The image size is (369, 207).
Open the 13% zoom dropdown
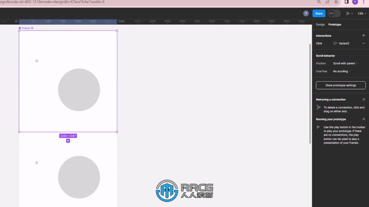point(362,14)
